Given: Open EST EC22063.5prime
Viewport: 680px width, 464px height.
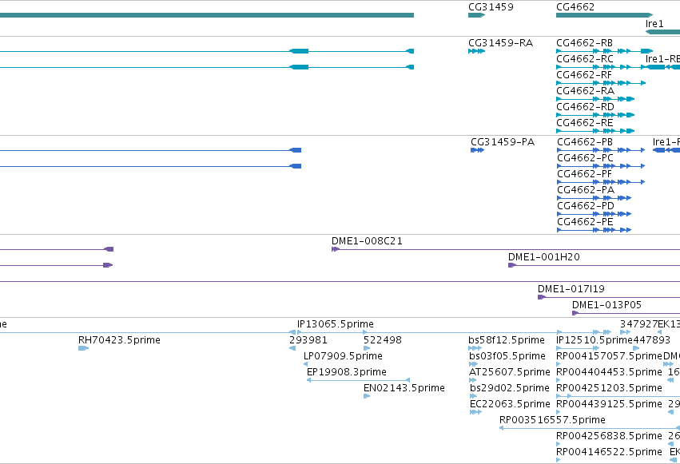Looking at the screenshot, I should (510, 404).
